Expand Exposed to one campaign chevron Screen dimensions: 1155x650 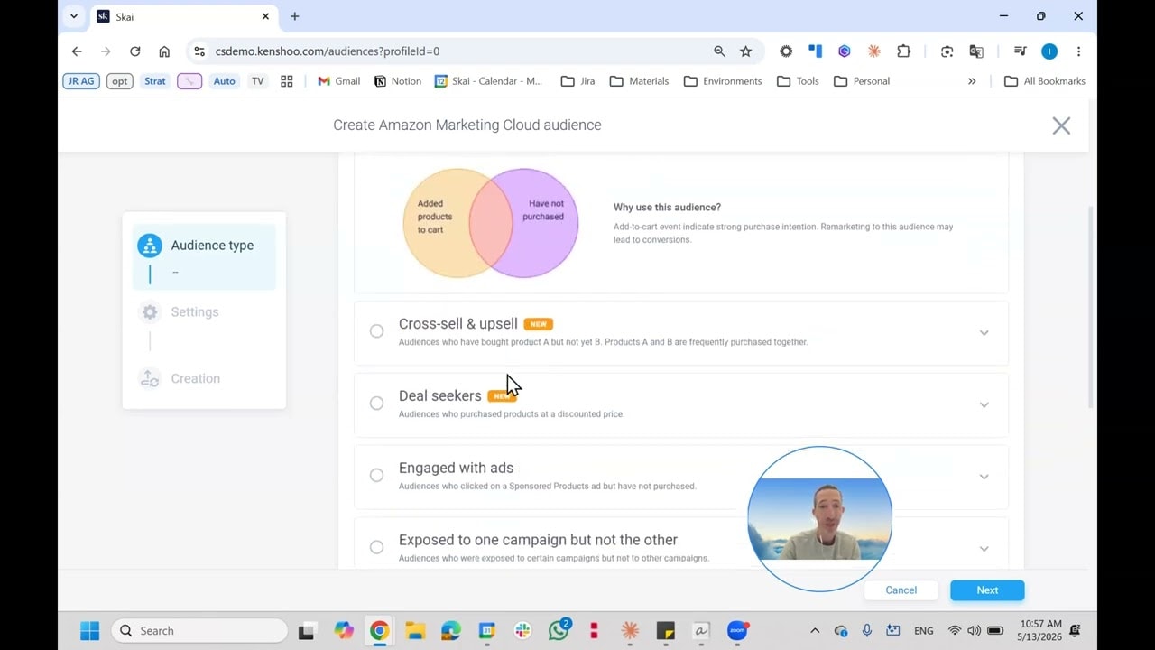[984, 549]
